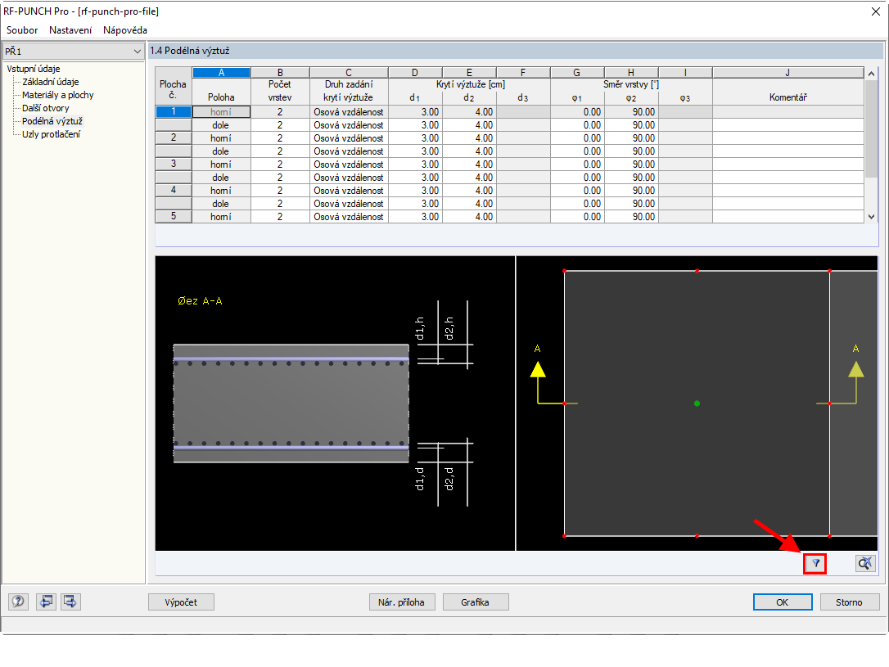Click 'Směr vrstvy [°]' heading
This screenshot has height=667, width=889.
point(630,84)
